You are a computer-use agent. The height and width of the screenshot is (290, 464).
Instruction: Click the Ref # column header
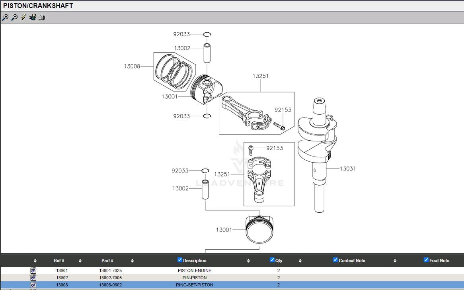(59, 261)
